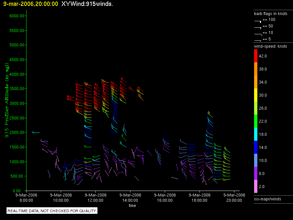The image size is (293, 220).
Task: Click the 50-knot barb flag legend icon
Action: 258,27
